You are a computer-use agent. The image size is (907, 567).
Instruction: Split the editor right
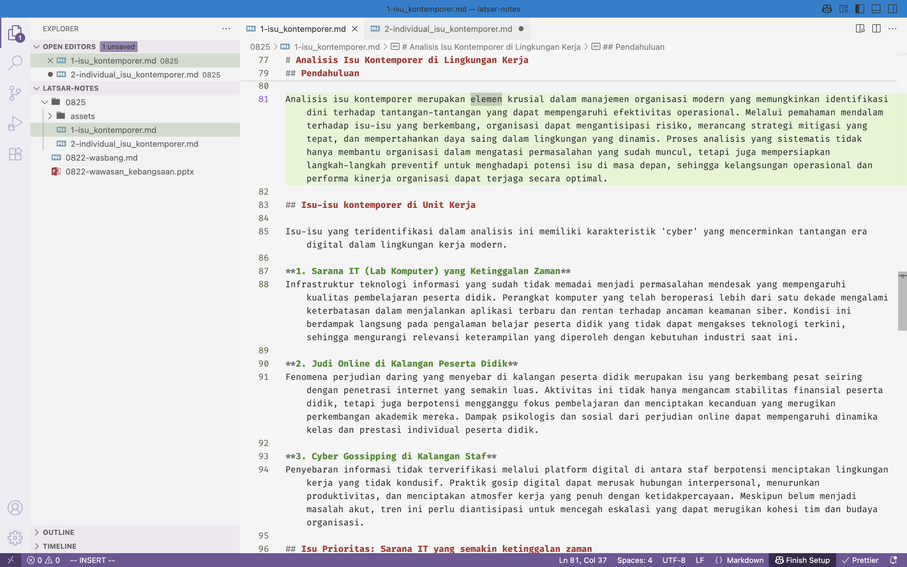tap(876, 29)
